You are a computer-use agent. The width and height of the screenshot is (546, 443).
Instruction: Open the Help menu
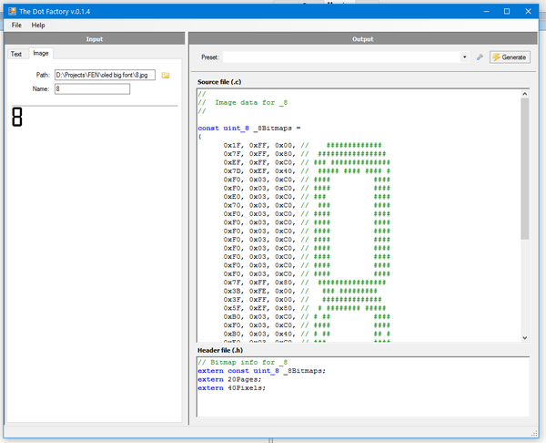38,25
